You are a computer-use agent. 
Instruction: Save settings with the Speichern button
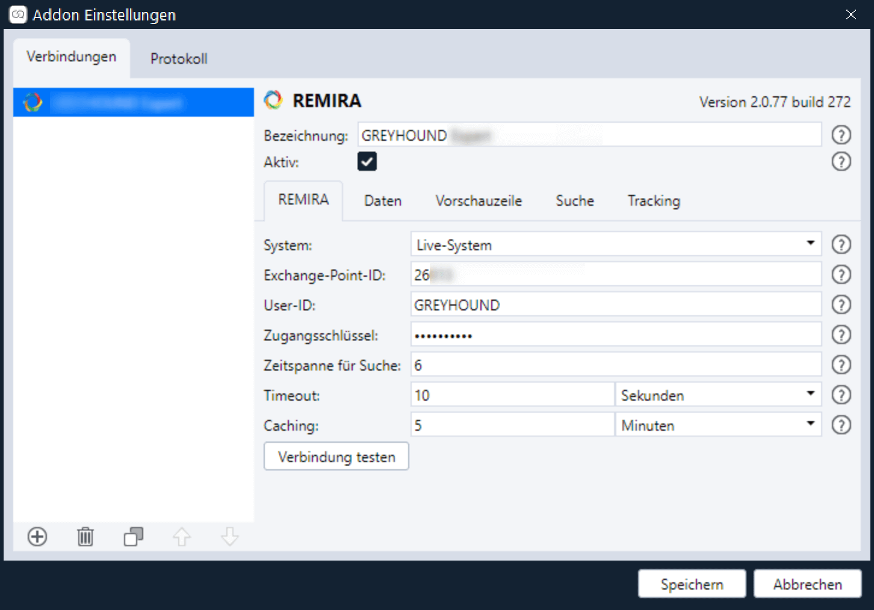coord(692,584)
